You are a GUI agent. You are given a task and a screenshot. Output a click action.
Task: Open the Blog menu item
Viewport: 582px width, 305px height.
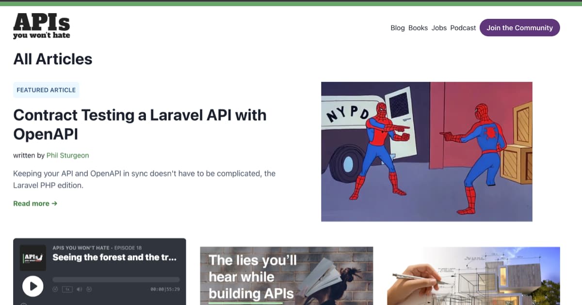(x=398, y=28)
